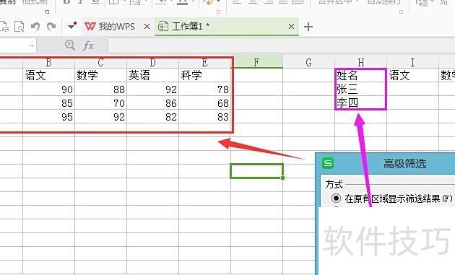Select the 科学 header cell
This screenshot has width=455, height=275.
[x=204, y=75]
